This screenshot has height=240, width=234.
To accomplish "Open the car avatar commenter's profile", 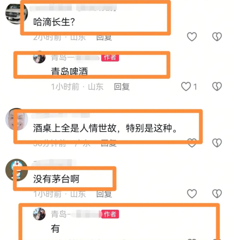I will [17, 14].
